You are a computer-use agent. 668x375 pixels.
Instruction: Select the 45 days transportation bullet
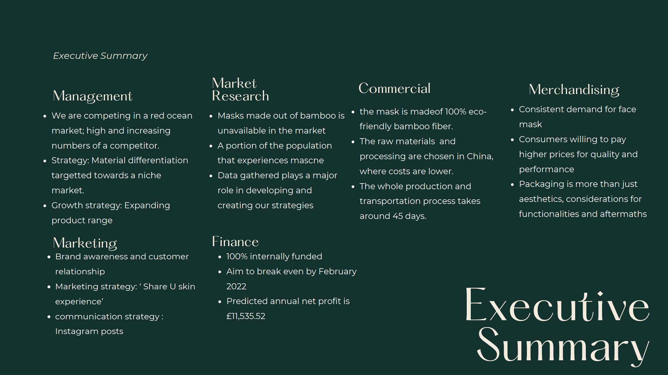click(420, 201)
